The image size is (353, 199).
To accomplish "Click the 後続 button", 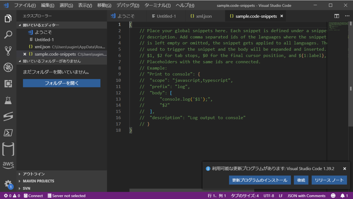I will pos(301,180).
